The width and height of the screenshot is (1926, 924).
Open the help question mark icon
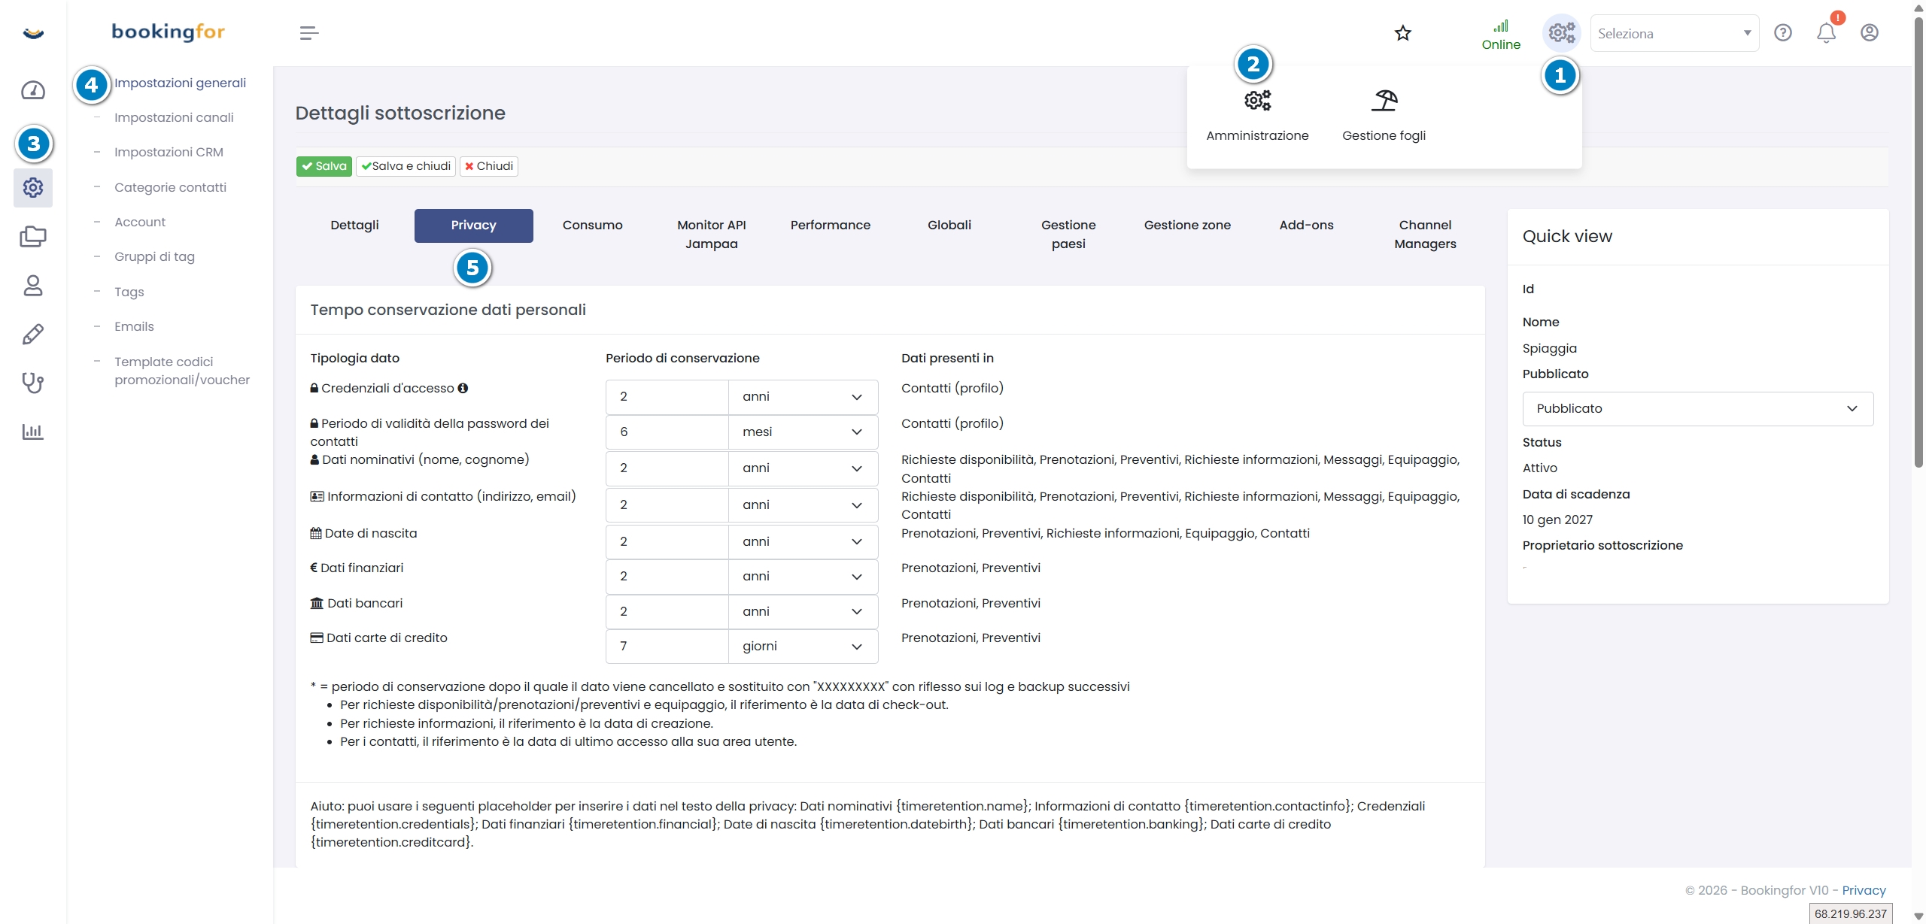[x=1783, y=33]
